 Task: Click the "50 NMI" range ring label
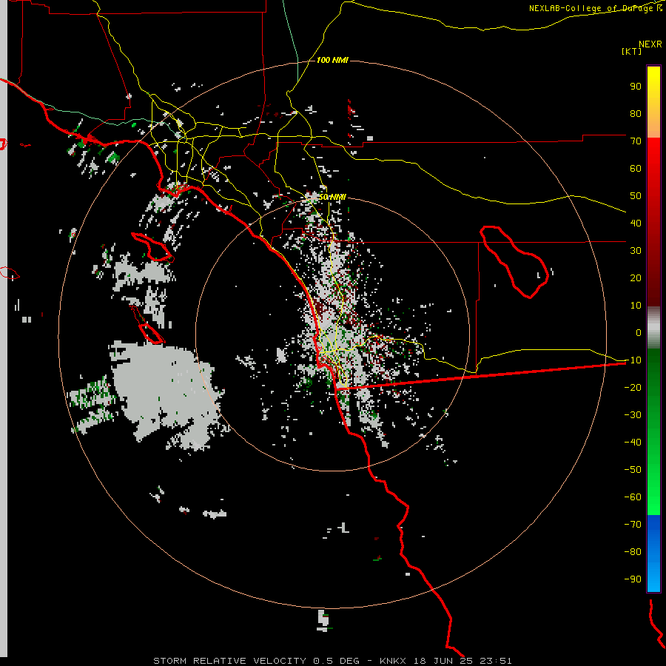point(332,197)
